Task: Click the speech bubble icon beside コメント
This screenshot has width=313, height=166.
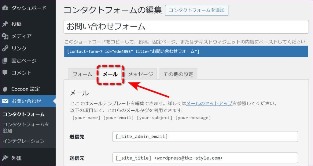Action: [5, 73]
